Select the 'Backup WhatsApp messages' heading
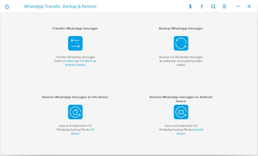Viewport: 258px width, 156px height. tap(181, 28)
